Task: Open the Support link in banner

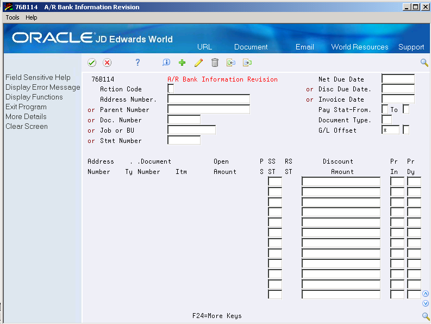Action: pyautogui.click(x=411, y=47)
